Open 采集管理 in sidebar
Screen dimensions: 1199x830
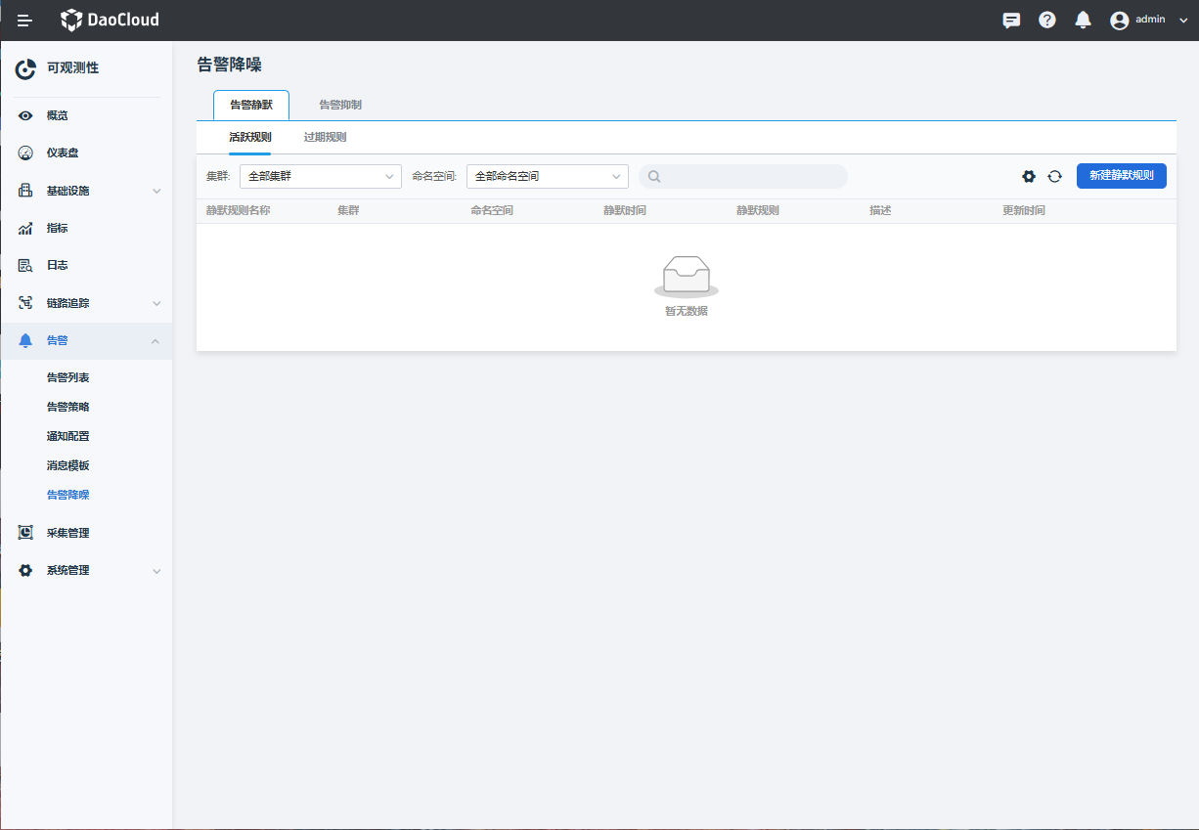(67, 533)
